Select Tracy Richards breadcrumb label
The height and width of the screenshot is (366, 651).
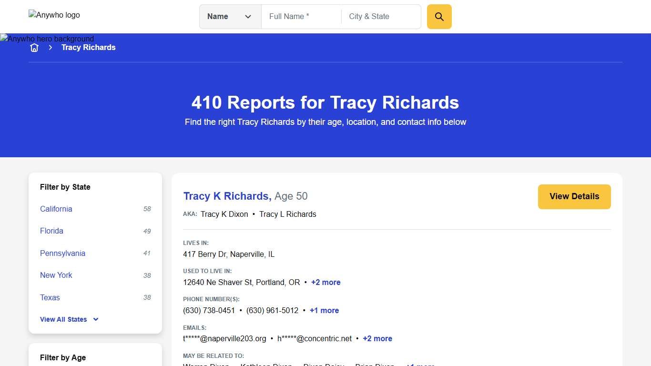coord(89,47)
